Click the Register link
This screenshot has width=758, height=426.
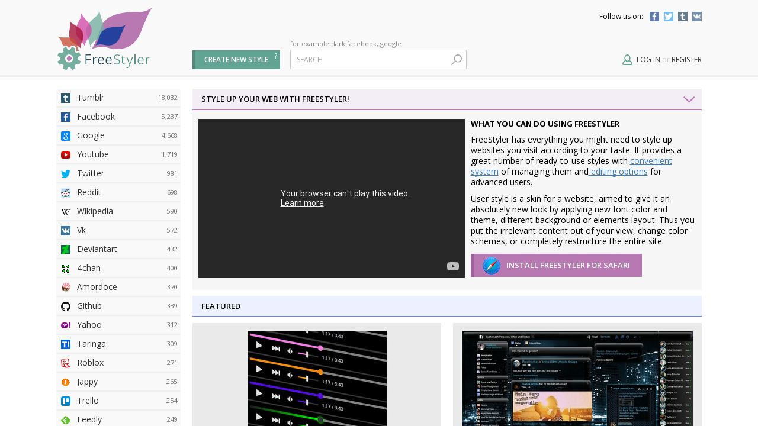pos(686,60)
